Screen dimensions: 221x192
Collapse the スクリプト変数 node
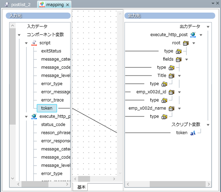[x=208, y=125]
